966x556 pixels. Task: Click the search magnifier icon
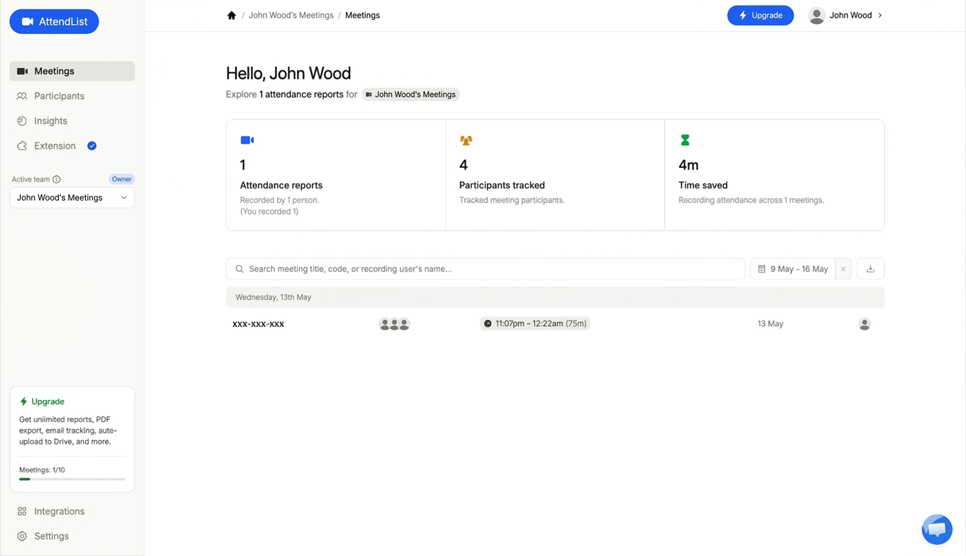(x=240, y=269)
